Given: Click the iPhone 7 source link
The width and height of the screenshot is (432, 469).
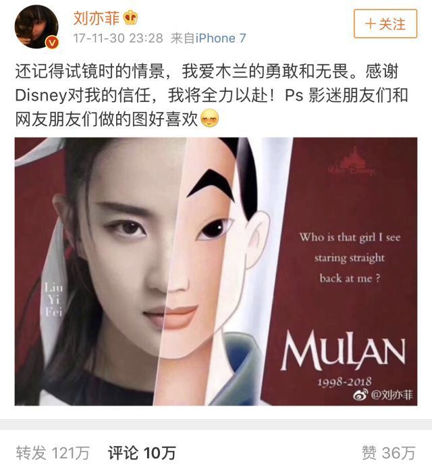Looking at the screenshot, I should pyautogui.click(x=221, y=38).
